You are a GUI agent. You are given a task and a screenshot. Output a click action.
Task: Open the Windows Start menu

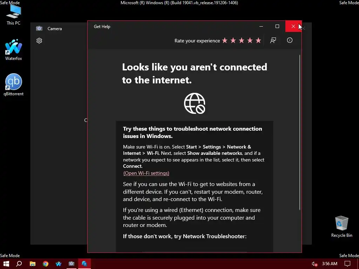click(x=6, y=264)
